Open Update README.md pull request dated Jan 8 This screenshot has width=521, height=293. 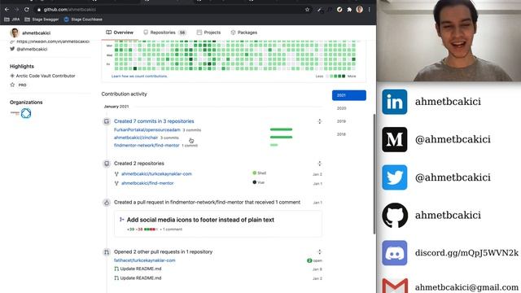pos(141,269)
